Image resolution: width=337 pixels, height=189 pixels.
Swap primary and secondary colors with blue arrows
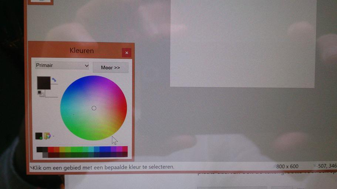(x=54, y=79)
